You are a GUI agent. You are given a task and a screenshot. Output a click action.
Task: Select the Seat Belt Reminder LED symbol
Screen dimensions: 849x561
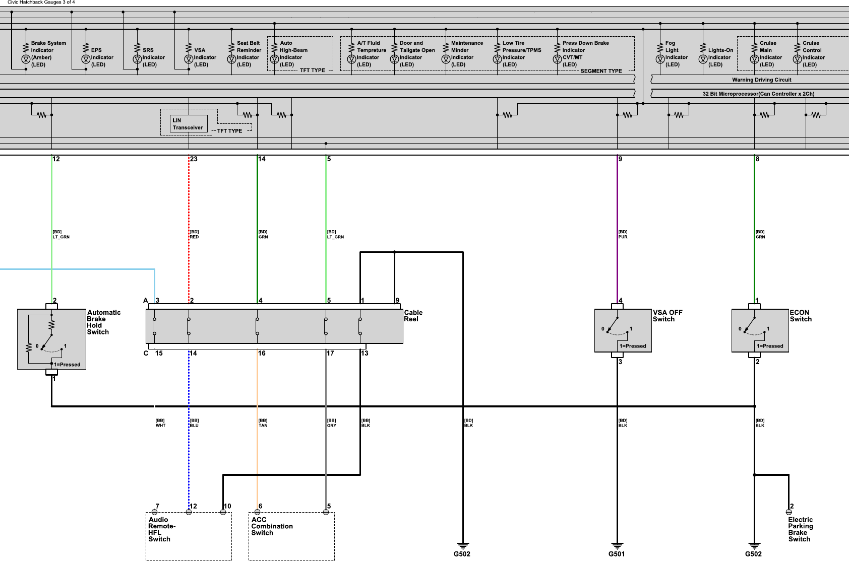pos(231,59)
